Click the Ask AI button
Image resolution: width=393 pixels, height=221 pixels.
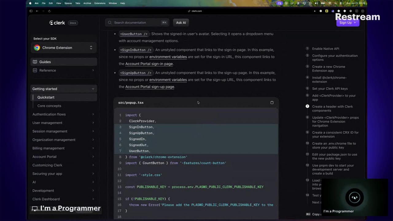(x=181, y=22)
